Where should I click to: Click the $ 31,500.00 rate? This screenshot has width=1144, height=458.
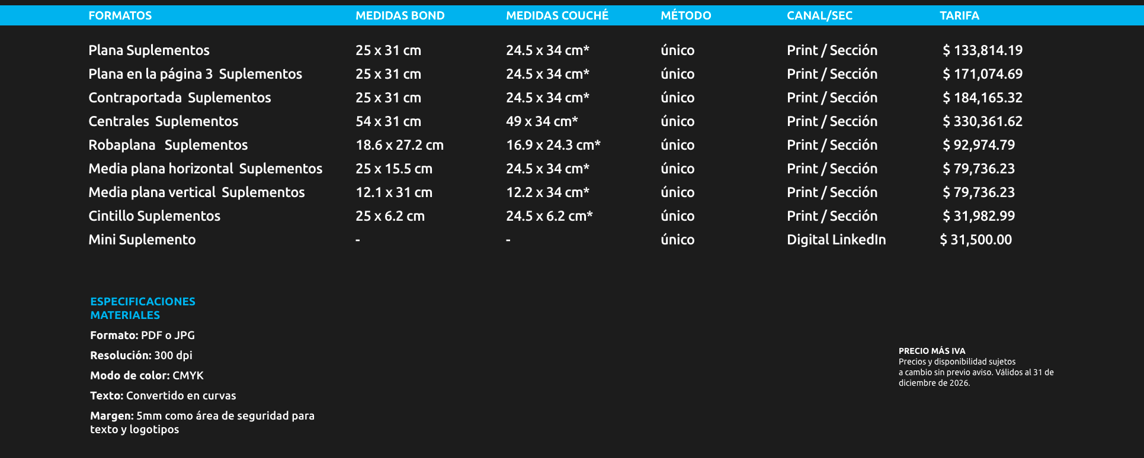pos(976,240)
